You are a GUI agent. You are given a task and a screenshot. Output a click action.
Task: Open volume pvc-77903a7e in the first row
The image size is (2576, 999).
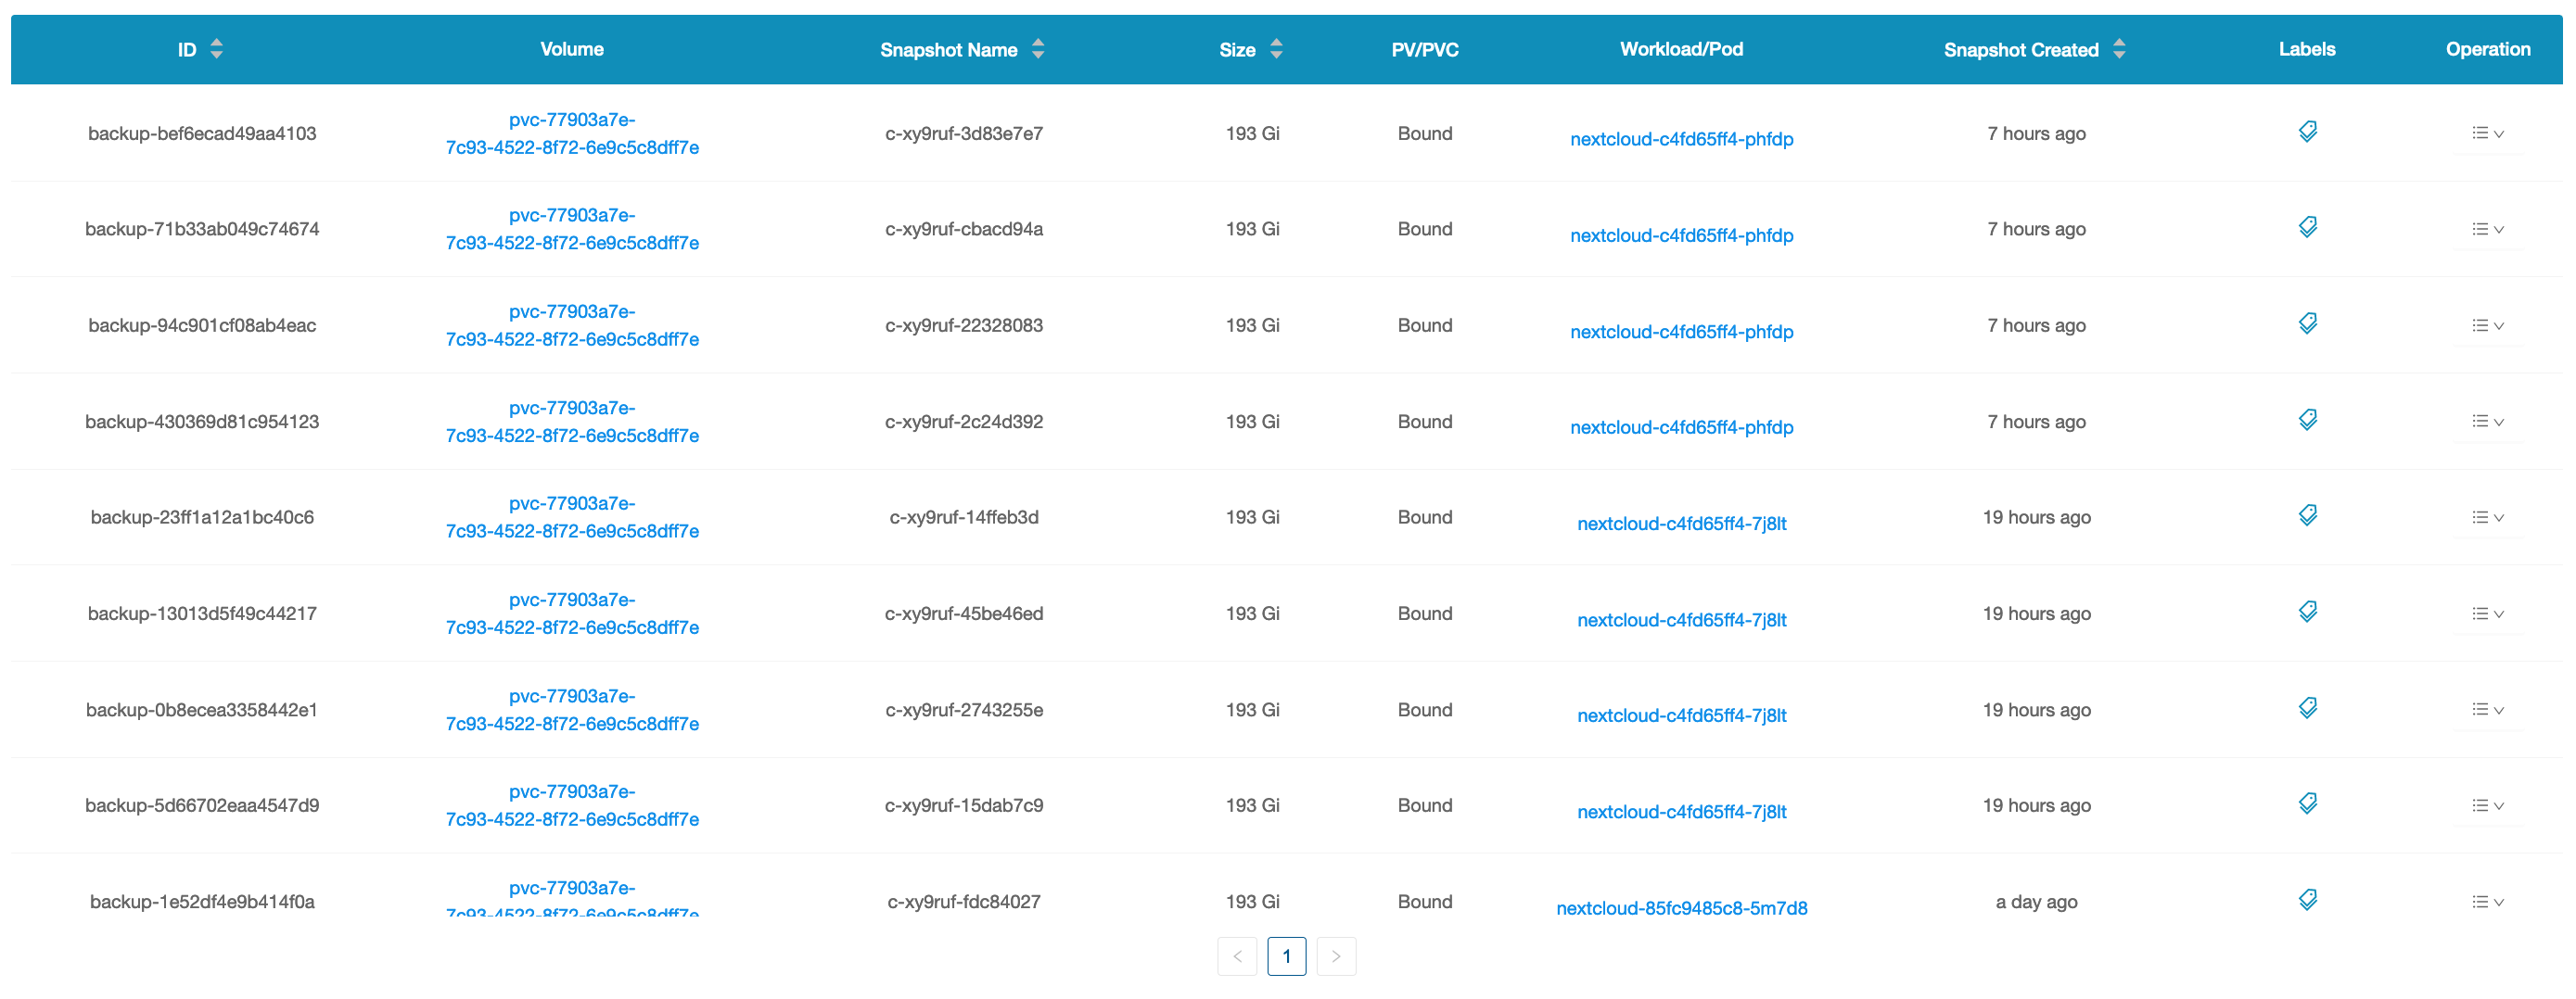pos(573,133)
